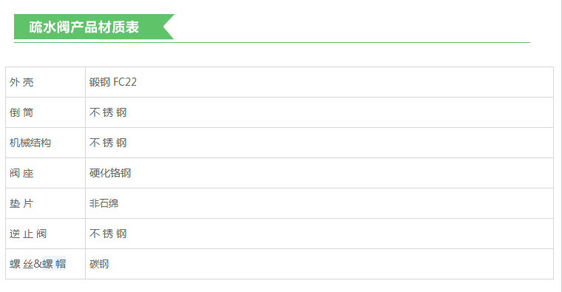This screenshot has width=562, height=292.
Task: Select the 螺丝&螺帽 label cell
Action: (46, 264)
